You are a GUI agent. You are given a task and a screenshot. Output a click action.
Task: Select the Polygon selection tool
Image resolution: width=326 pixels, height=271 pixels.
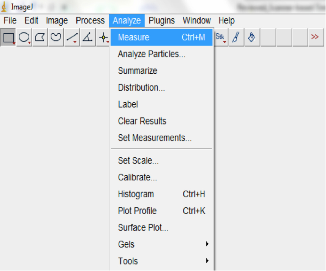click(x=40, y=37)
